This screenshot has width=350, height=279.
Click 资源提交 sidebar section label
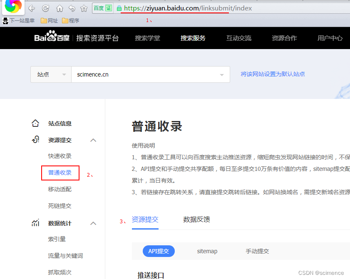coord(60,140)
